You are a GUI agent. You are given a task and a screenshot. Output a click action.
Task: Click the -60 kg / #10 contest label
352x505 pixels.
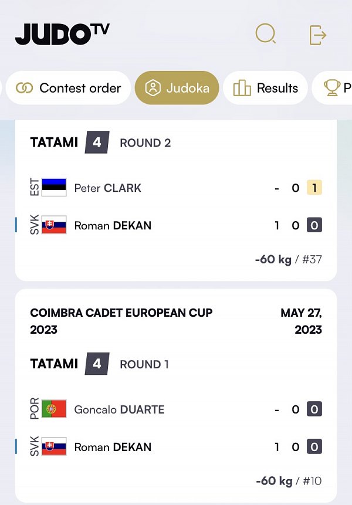click(x=289, y=481)
